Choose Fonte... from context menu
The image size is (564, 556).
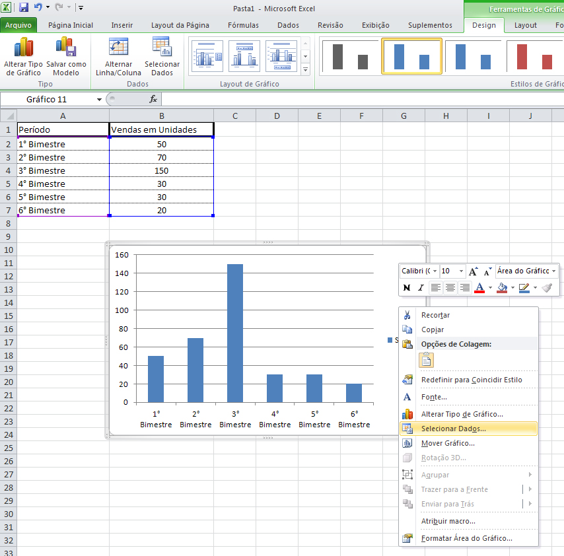(x=469, y=397)
